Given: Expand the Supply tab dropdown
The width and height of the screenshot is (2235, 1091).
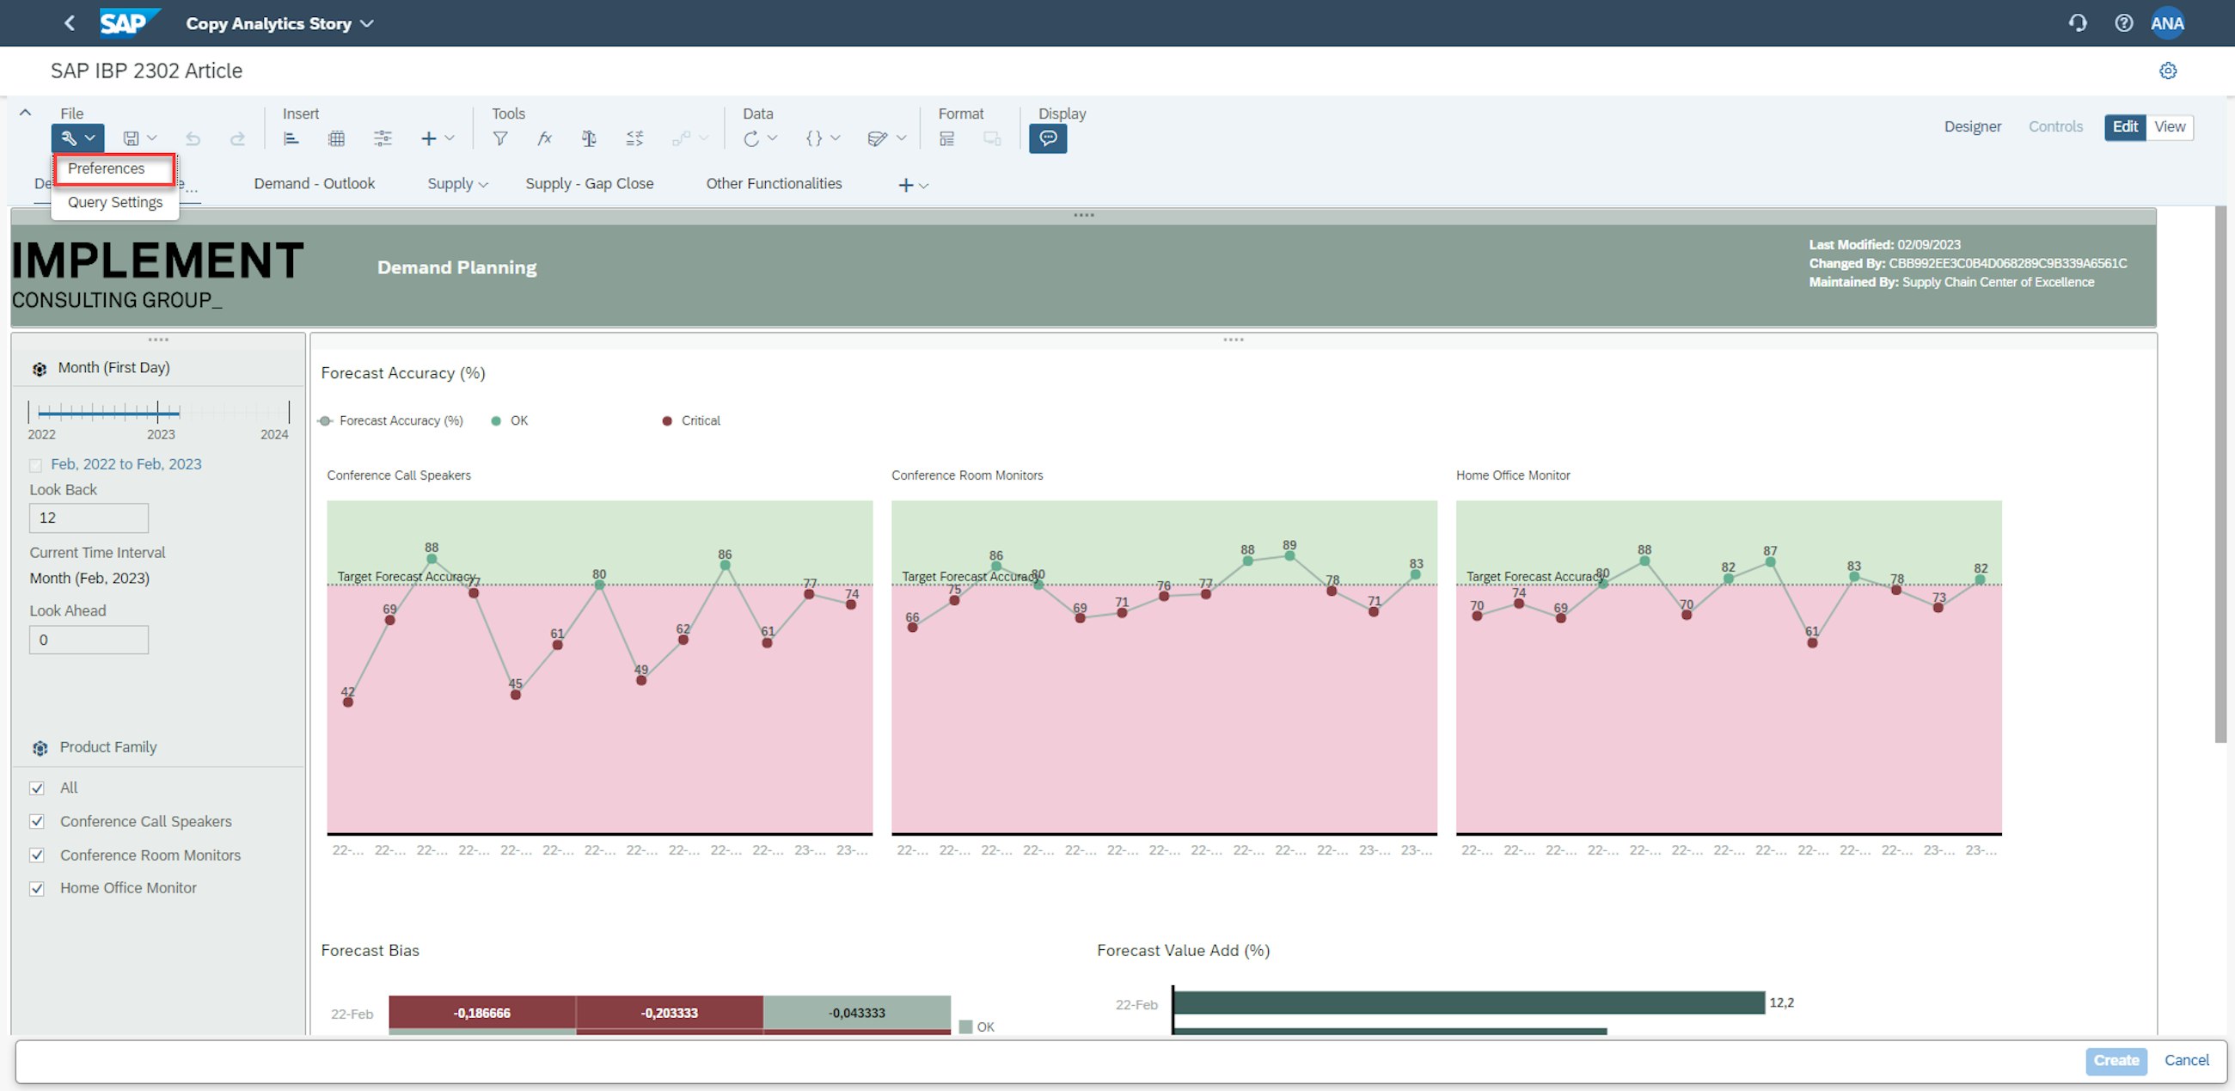Looking at the screenshot, I should (483, 185).
